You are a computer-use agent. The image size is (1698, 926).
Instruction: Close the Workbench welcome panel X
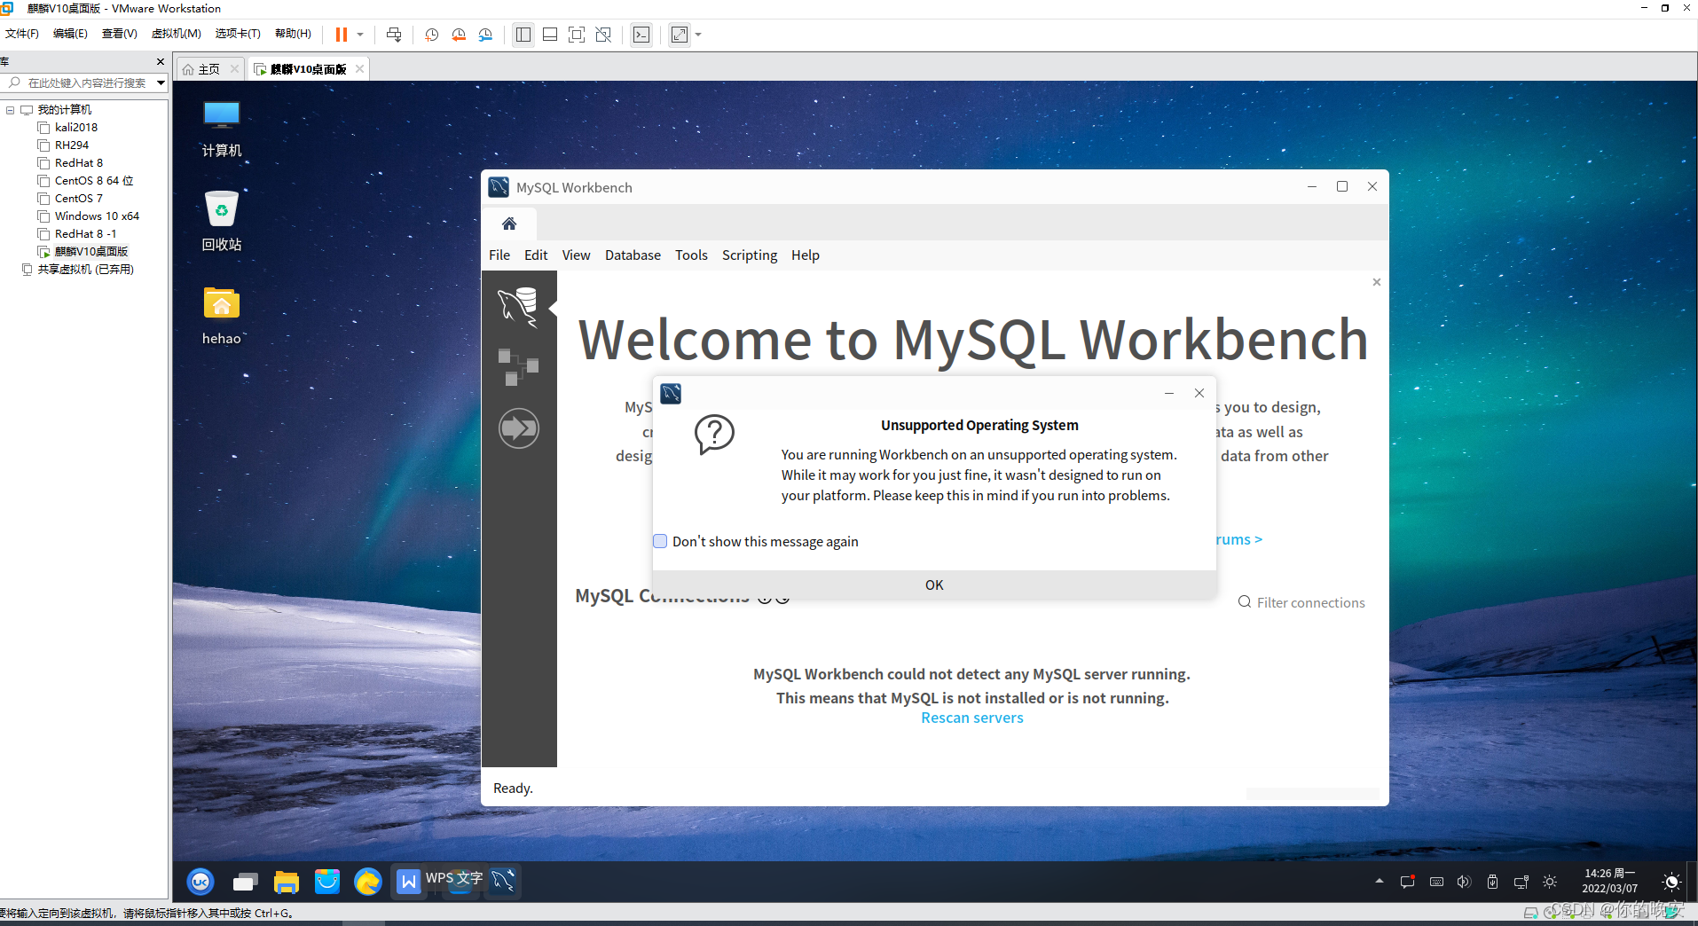click(x=1377, y=282)
